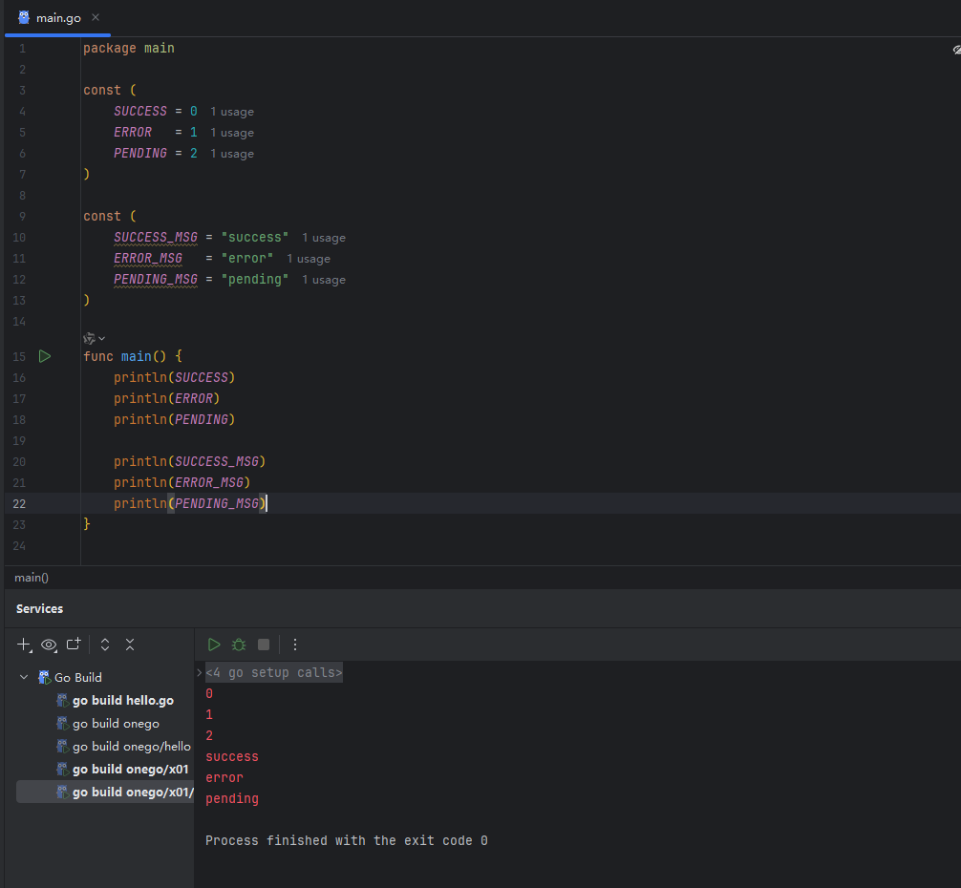Click the Stop process square button

click(x=264, y=645)
